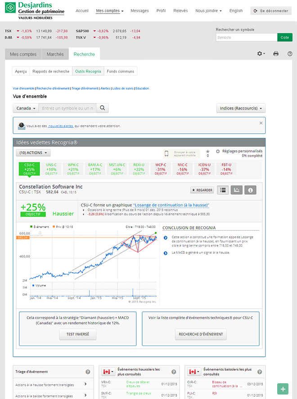The image size is (297, 399).
Task: Open Recherche d'événement link in submenu
Action: (x=53, y=88)
